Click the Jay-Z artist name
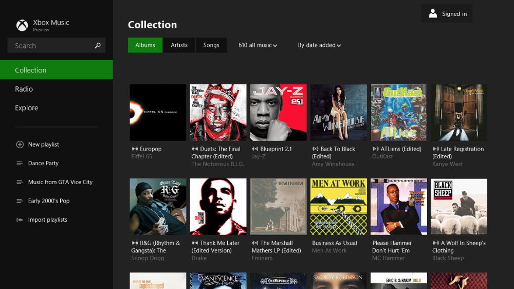The width and height of the screenshot is (514, 289). click(x=259, y=156)
